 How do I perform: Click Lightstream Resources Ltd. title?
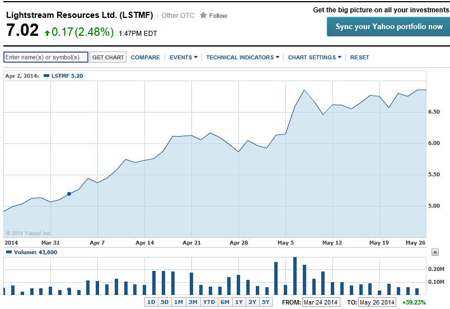point(79,15)
